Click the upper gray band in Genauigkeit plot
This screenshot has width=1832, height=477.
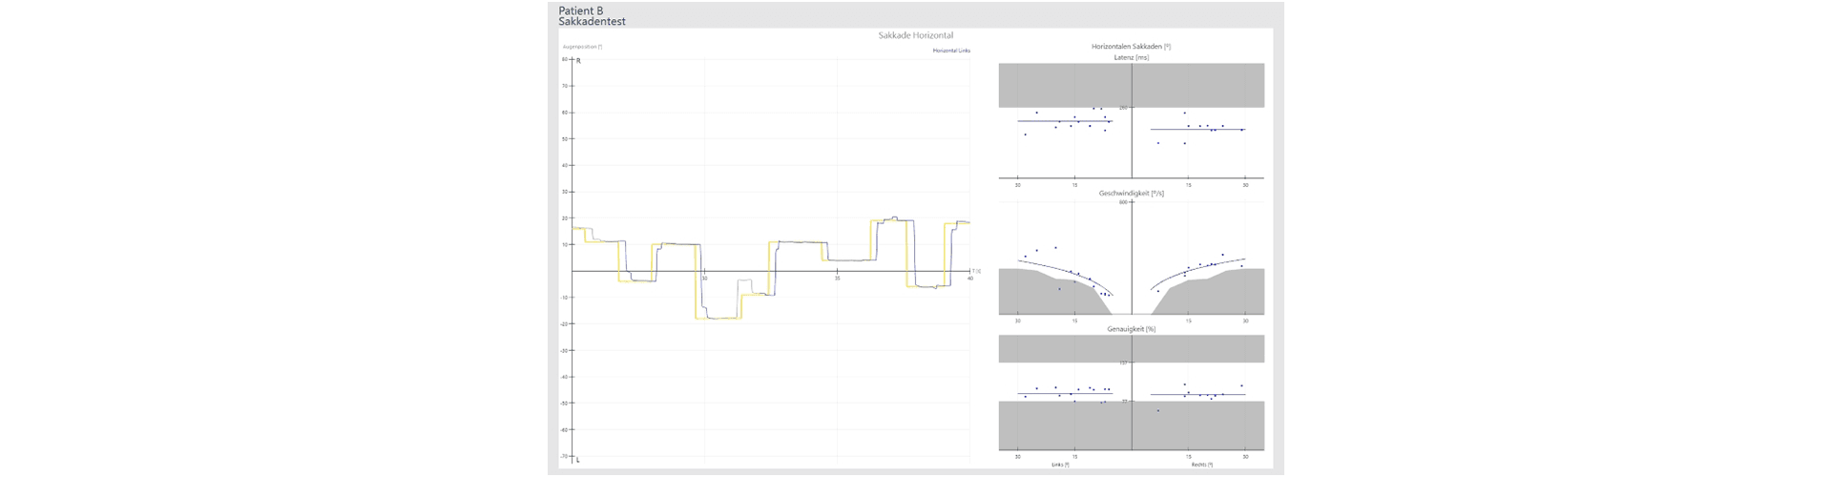pyautogui.click(x=1131, y=348)
